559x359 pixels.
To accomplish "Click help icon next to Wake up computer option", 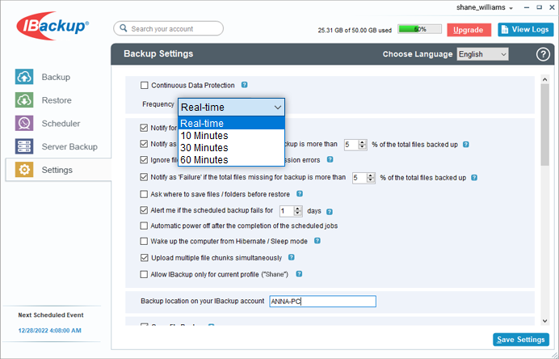I will 317,241.
